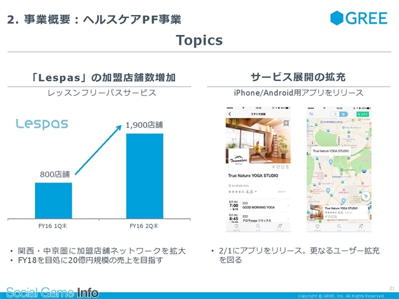Image resolution: width=399 pixels, height=299 pixels.
Task: Tap current location arrow button on map
Action: point(366,196)
